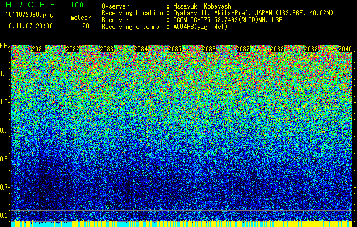The width and height of the screenshot is (357, 227).
Task: Click the 2035 time marker
Action: point(175,49)
